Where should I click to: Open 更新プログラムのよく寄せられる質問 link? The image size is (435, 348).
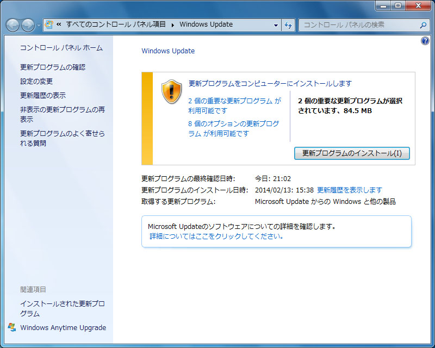point(63,138)
